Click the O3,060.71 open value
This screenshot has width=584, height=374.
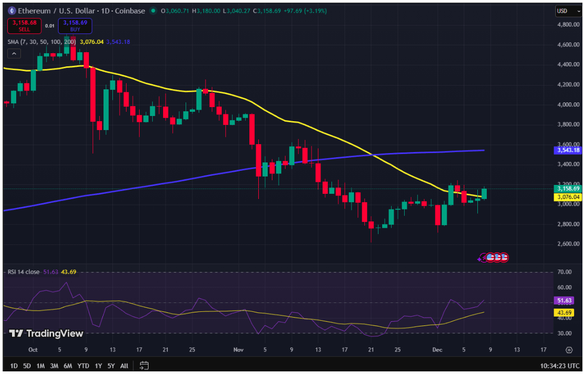point(176,11)
